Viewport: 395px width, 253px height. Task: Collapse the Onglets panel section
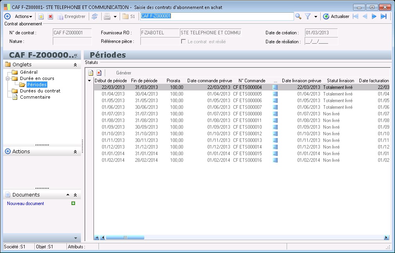pyautogui.click(x=75, y=65)
